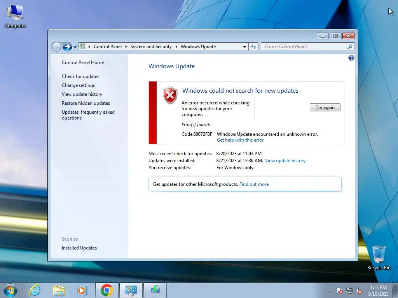Click the red shield error icon
This screenshot has height=298, width=398.
pos(170,95)
